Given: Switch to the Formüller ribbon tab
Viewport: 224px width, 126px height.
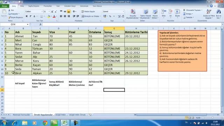Looking at the screenshot, I should tap(48, 6).
